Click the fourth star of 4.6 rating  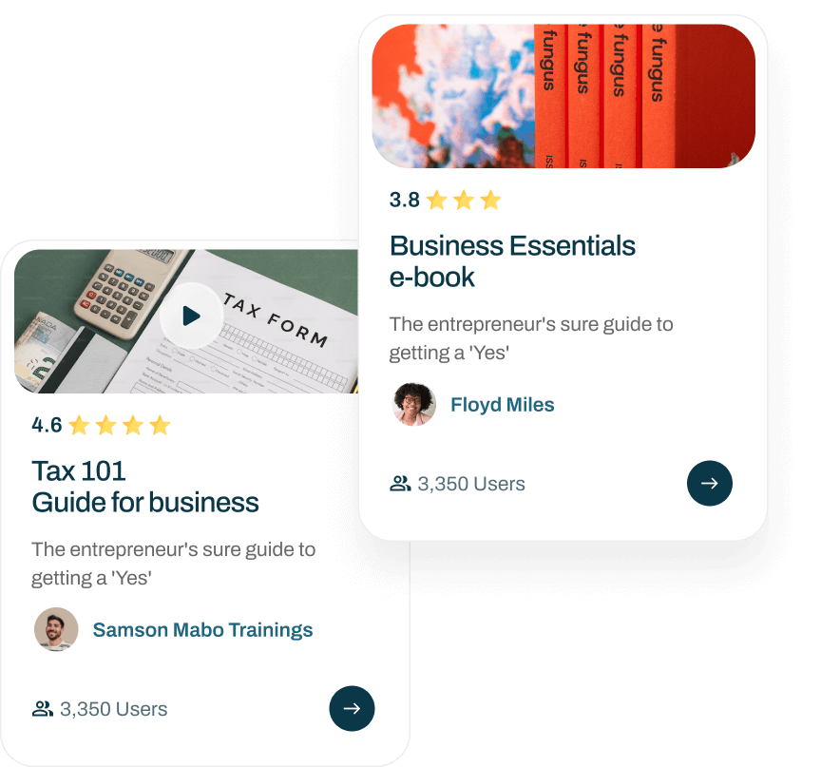pyautogui.click(x=160, y=425)
